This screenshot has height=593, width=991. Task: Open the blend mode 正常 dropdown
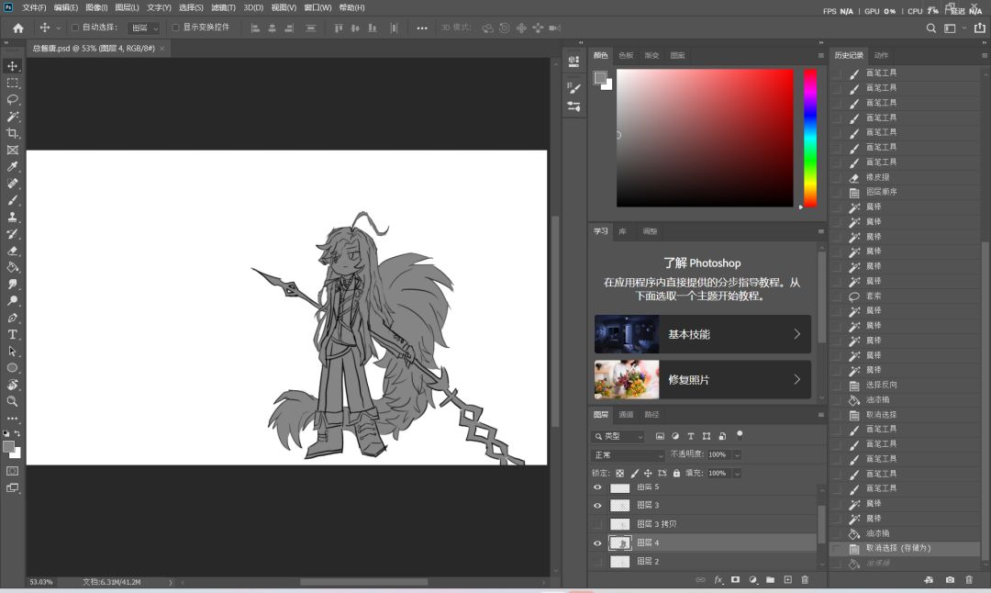628,455
